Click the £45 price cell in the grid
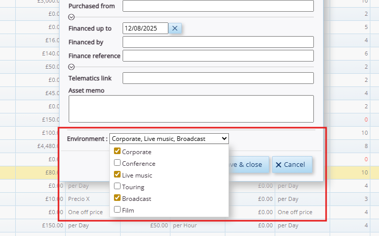This screenshot has height=236, width=379. 38,93
